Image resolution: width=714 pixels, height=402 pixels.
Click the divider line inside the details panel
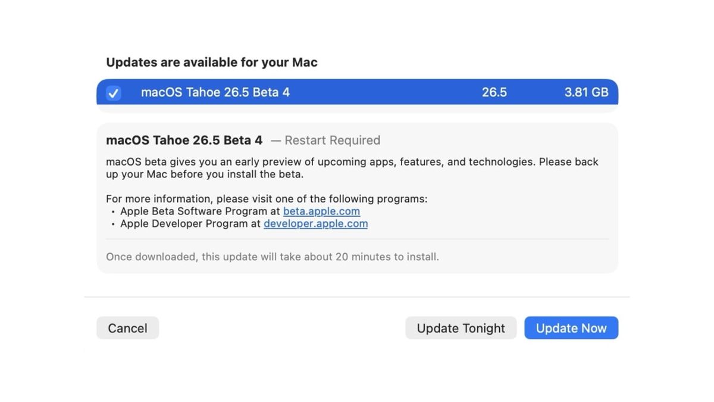click(357, 239)
